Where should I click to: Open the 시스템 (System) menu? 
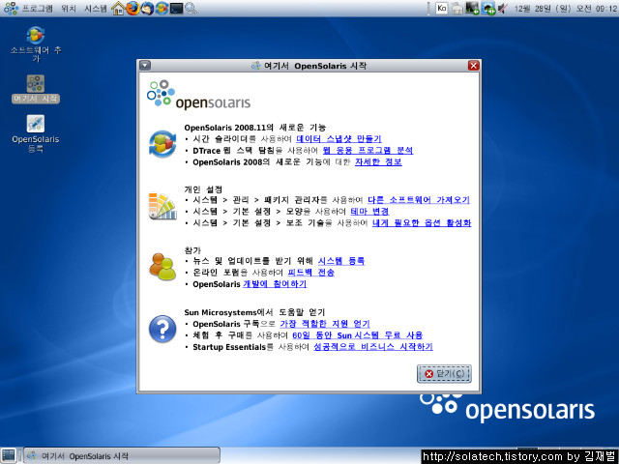(95, 9)
